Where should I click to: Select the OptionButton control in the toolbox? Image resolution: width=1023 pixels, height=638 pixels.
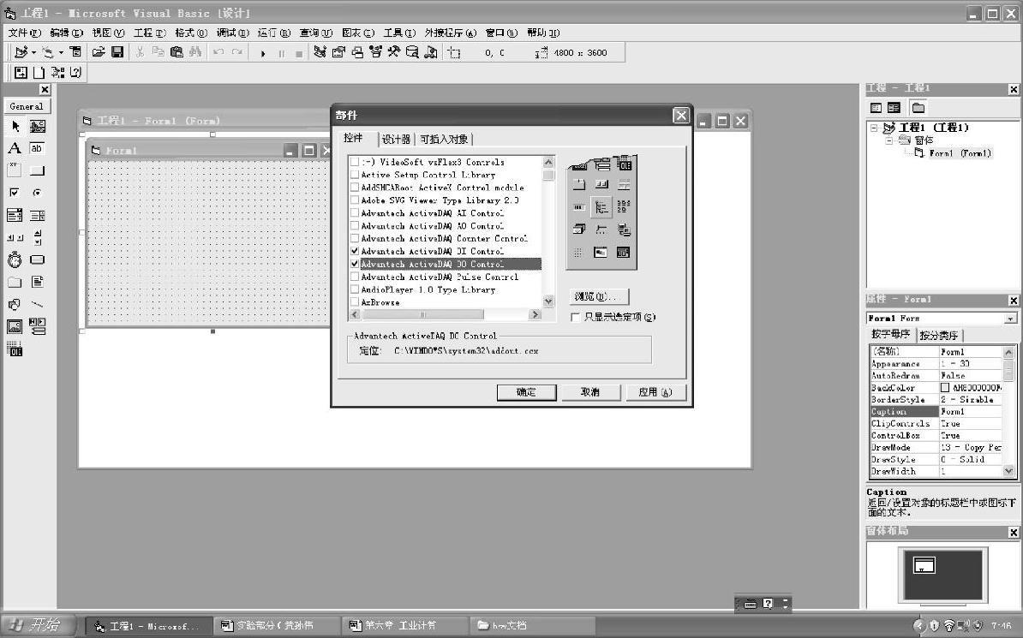click(x=37, y=193)
